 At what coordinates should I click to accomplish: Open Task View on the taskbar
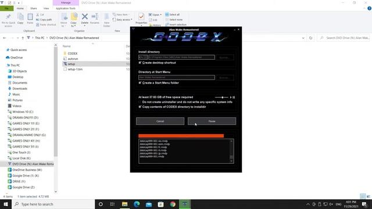coord(112,204)
